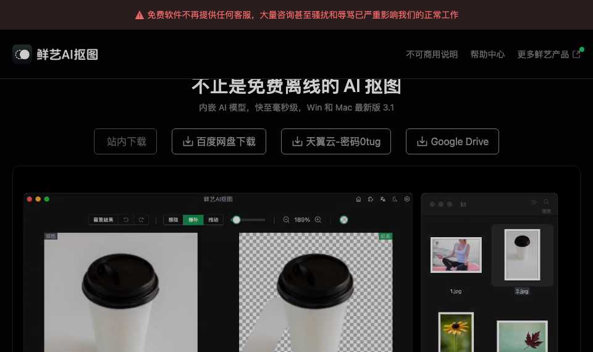Click the 天翼云-密码0tug download button
This screenshot has height=352, width=593.
coord(336,141)
